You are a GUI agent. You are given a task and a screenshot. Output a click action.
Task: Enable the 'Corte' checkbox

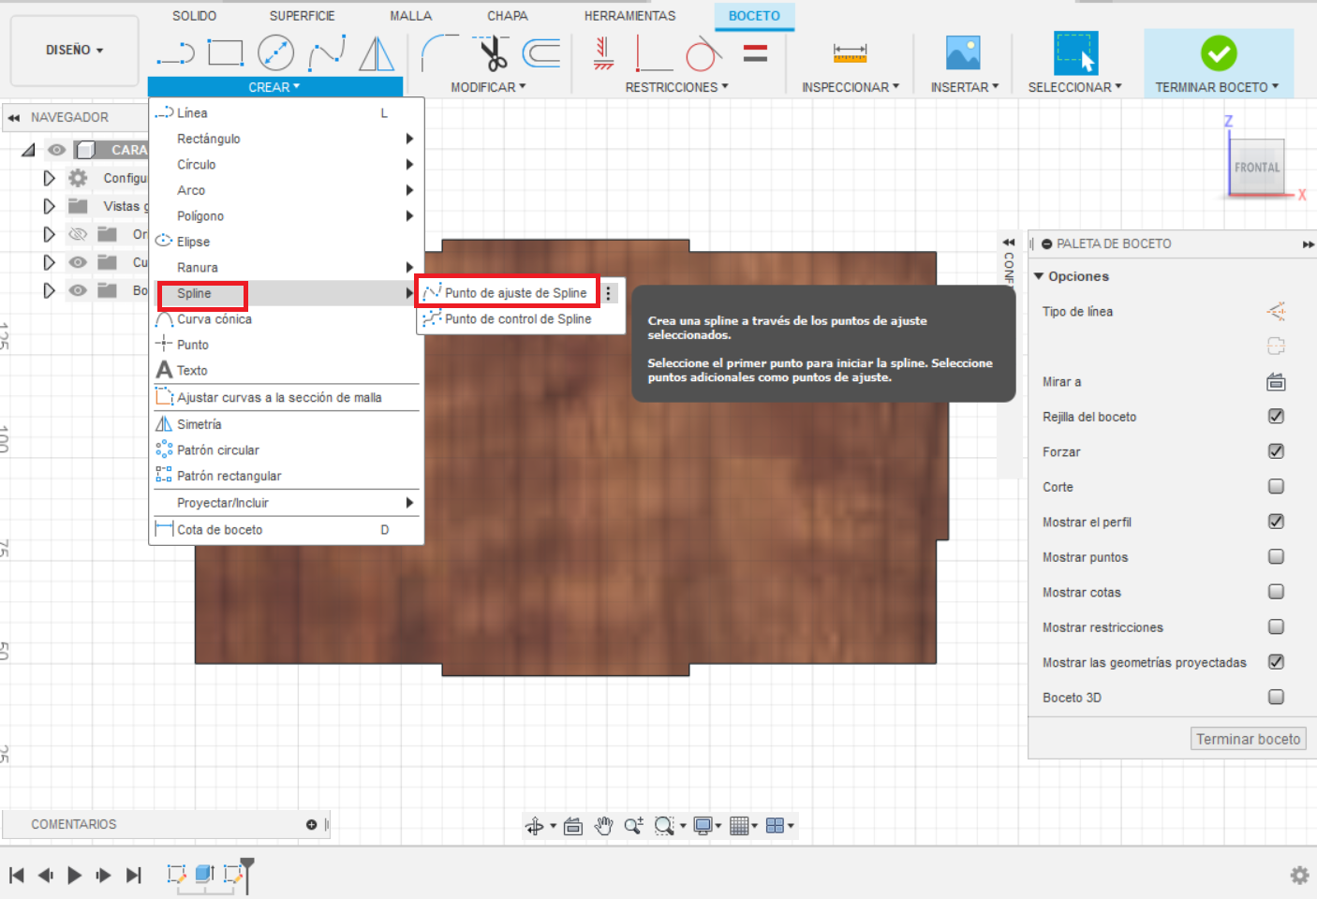click(1276, 486)
